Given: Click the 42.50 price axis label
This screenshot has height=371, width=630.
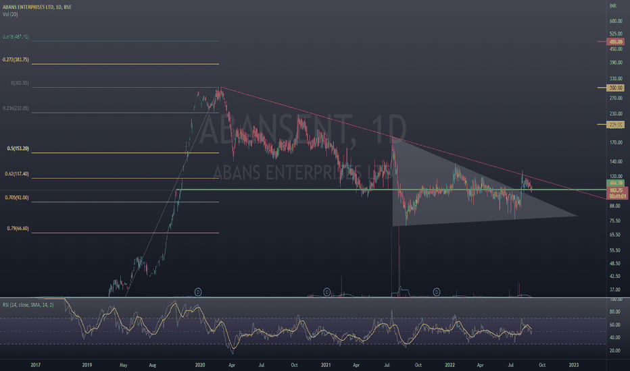Looking at the screenshot, I should (614, 276).
